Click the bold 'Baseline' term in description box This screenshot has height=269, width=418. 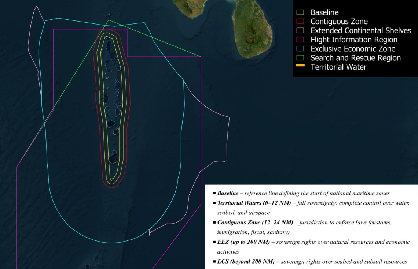pos(228,193)
